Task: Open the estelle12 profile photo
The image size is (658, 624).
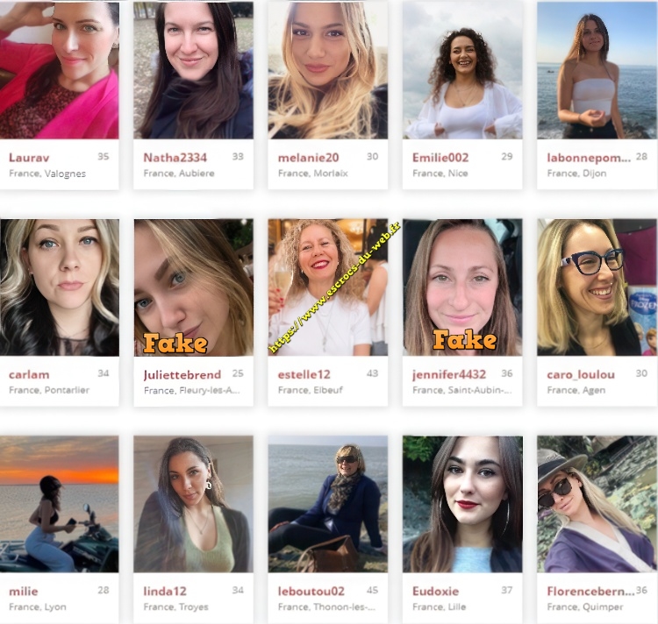Action: (328, 287)
